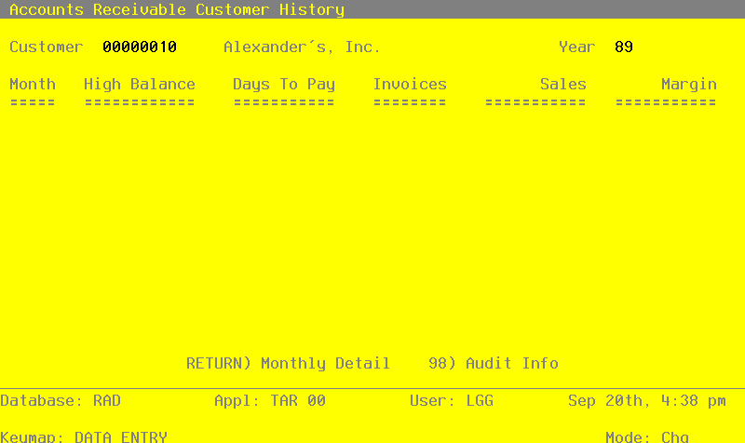Click the Year field value 89

pyautogui.click(x=624, y=47)
